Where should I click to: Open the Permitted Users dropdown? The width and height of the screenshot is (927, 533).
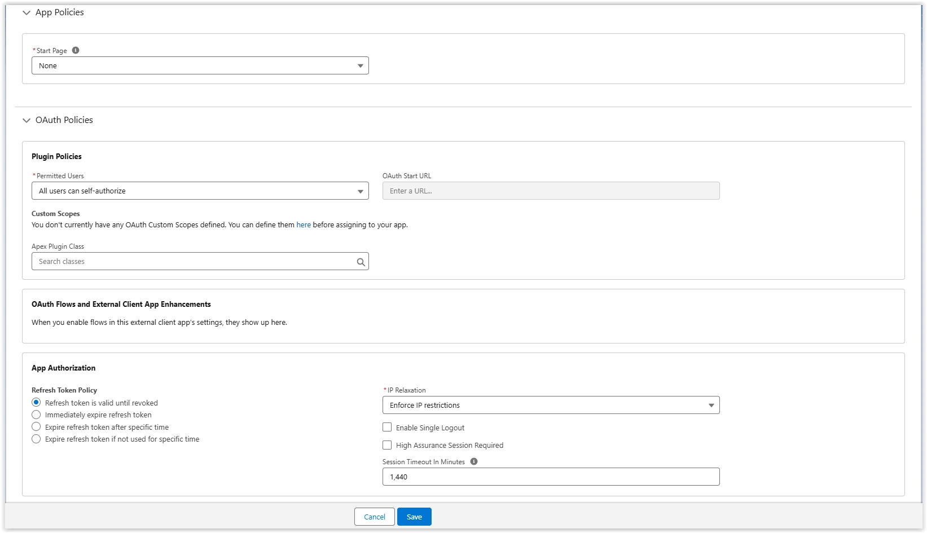coord(200,191)
